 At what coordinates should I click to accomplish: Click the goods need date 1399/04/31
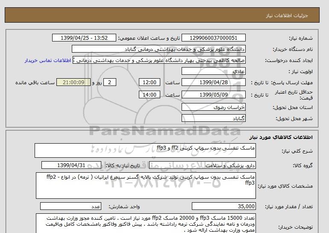71,165
